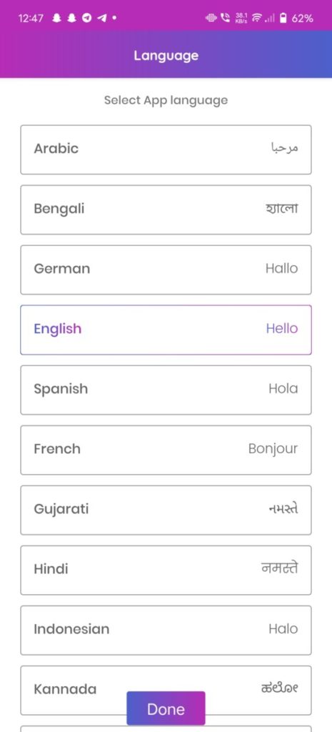Tap the Wi-Fi status icon

coord(256,19)
